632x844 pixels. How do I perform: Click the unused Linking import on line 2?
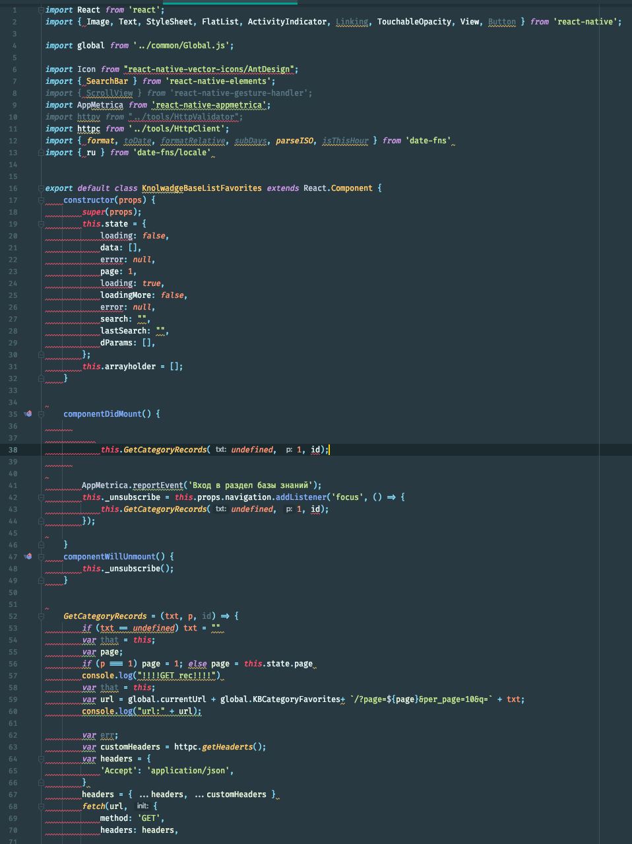[x=352, y=22]
